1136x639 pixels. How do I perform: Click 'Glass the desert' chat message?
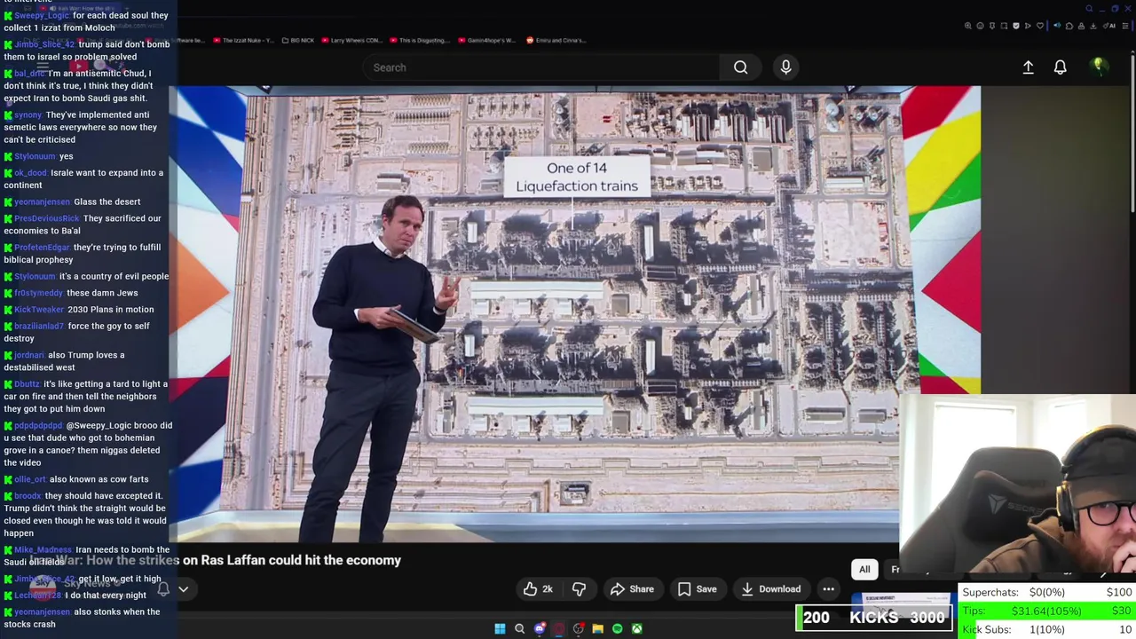[x=107, y=201]
